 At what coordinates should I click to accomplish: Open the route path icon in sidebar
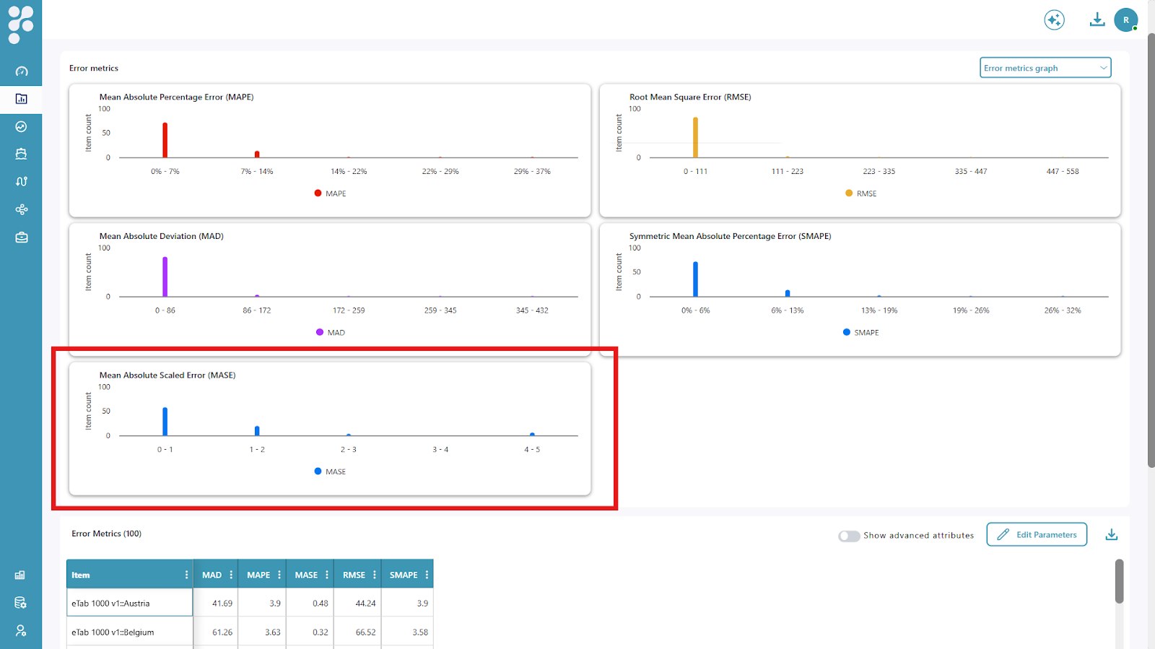pyautogui.click(x=21, y=181)
